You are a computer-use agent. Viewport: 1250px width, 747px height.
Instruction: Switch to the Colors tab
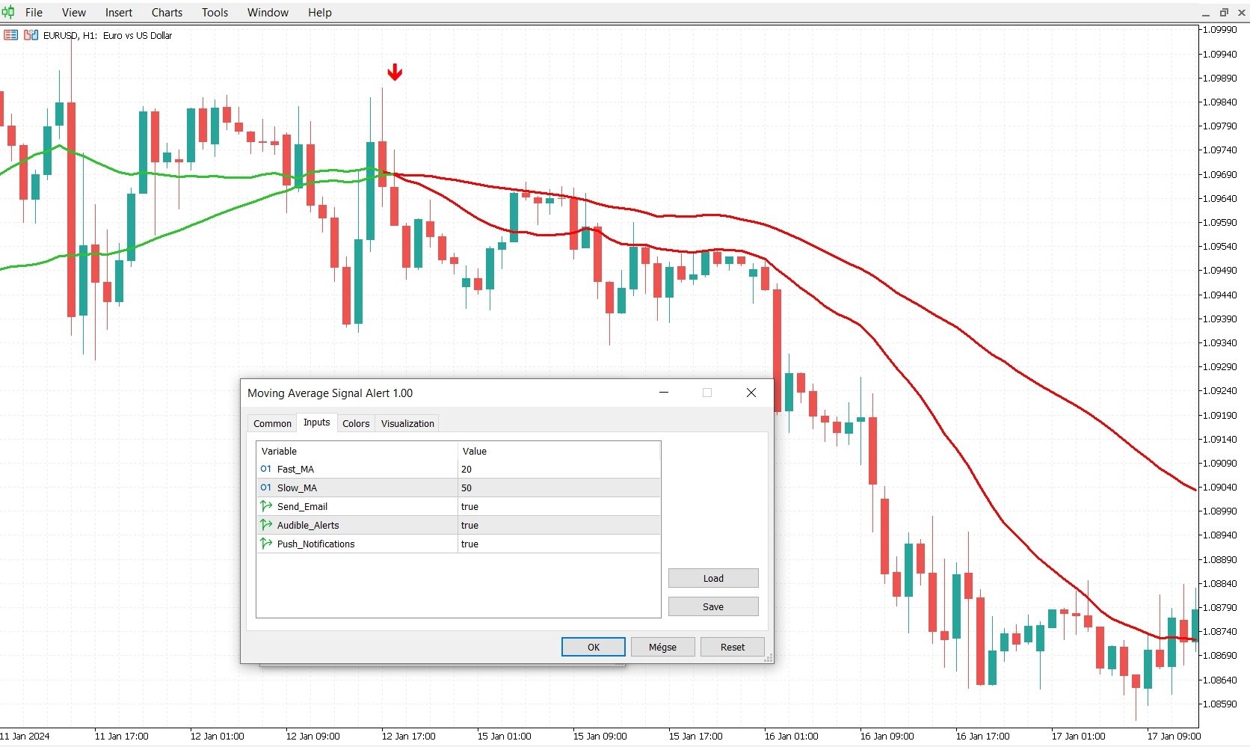coord(356,423)
